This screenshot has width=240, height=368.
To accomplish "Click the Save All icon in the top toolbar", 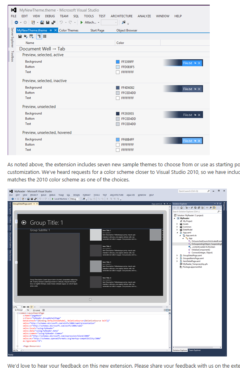I will 53,23.
